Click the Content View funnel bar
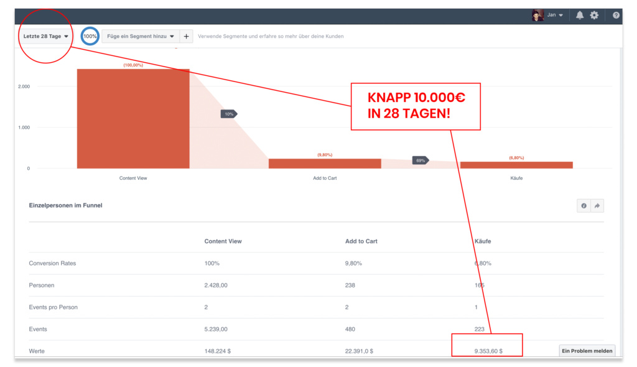 pos(133,119)
